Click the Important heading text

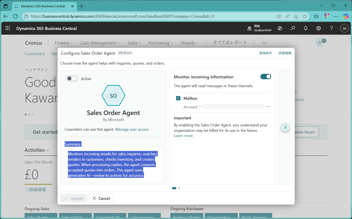(x=183, y=118)
